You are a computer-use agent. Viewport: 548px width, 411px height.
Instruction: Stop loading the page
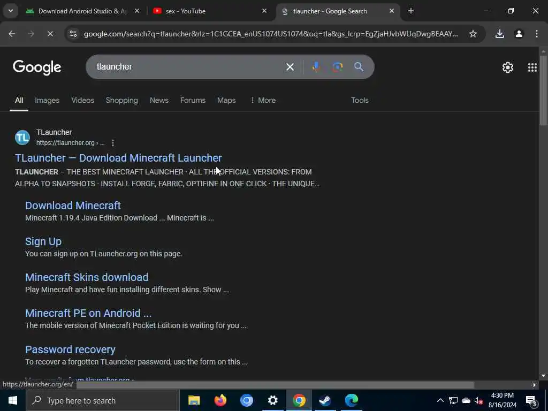click(50, 34)
